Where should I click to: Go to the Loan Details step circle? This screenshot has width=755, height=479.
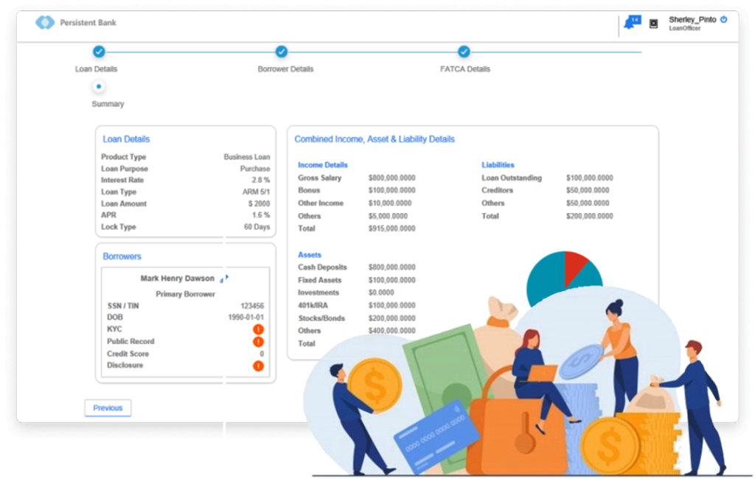point(99,52)
